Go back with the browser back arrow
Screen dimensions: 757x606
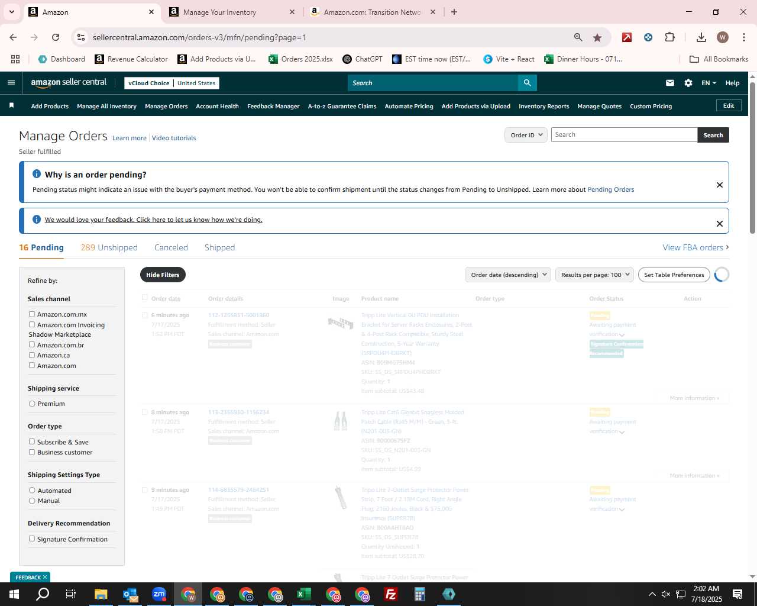[13, 37]
